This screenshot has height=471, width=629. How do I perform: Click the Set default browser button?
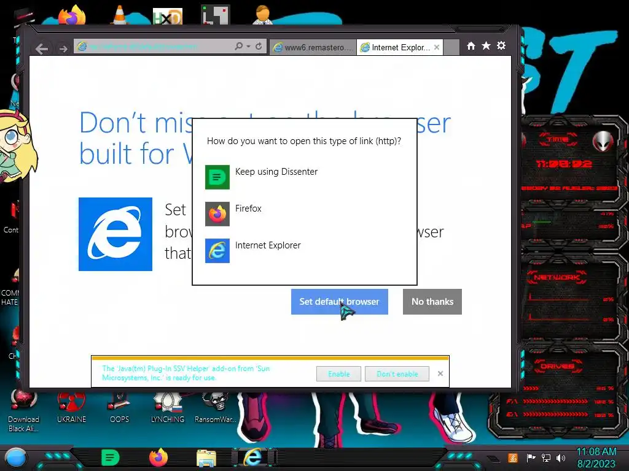click(x=339, y=302)
